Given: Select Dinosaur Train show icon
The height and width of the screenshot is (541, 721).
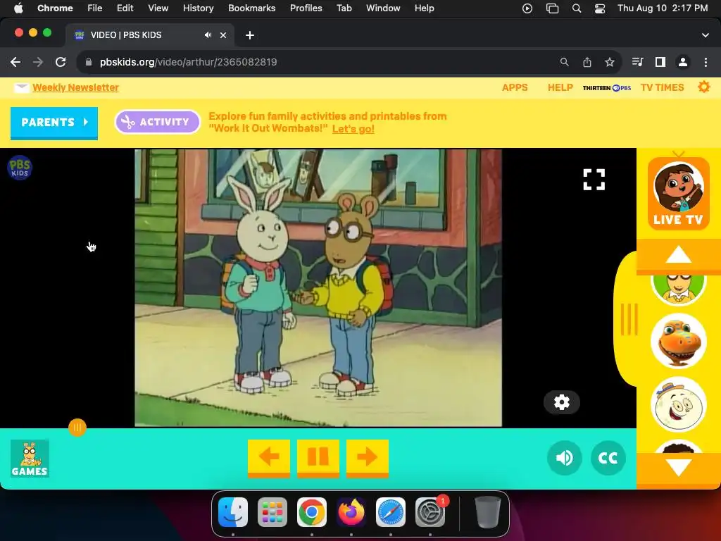Looking at the screenshot, I should pos(678,341).
